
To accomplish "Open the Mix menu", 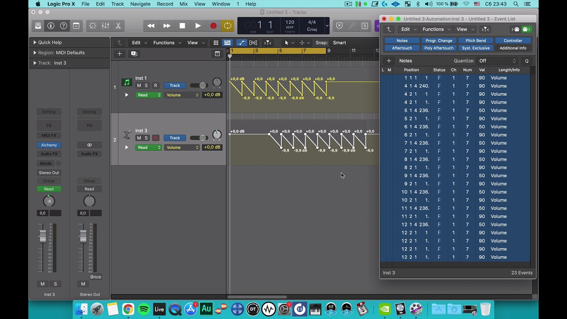I will pyautogui.click(x=183, y=4).
